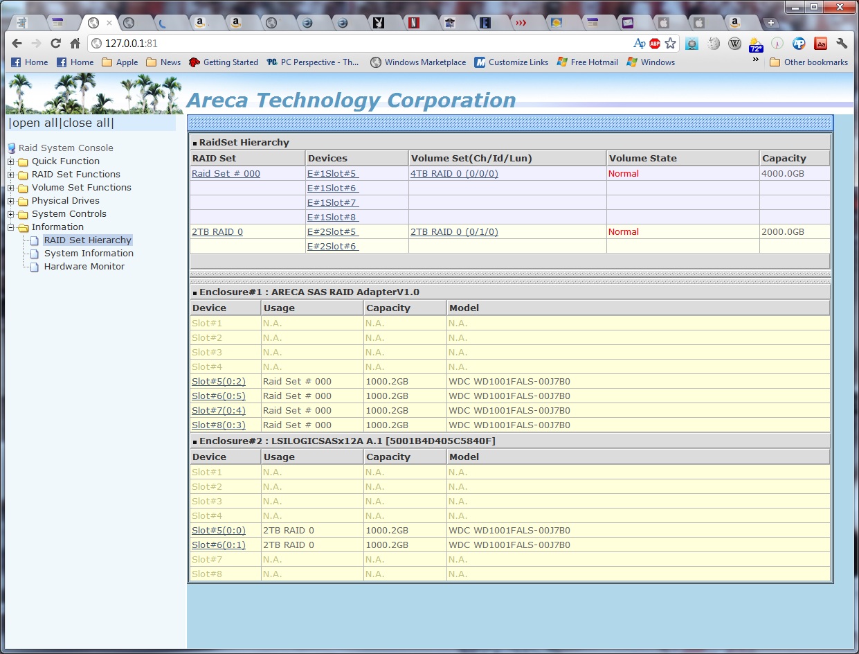Open the 4TB RAID 0 (0/0/0) volume link

coord(454,174)
